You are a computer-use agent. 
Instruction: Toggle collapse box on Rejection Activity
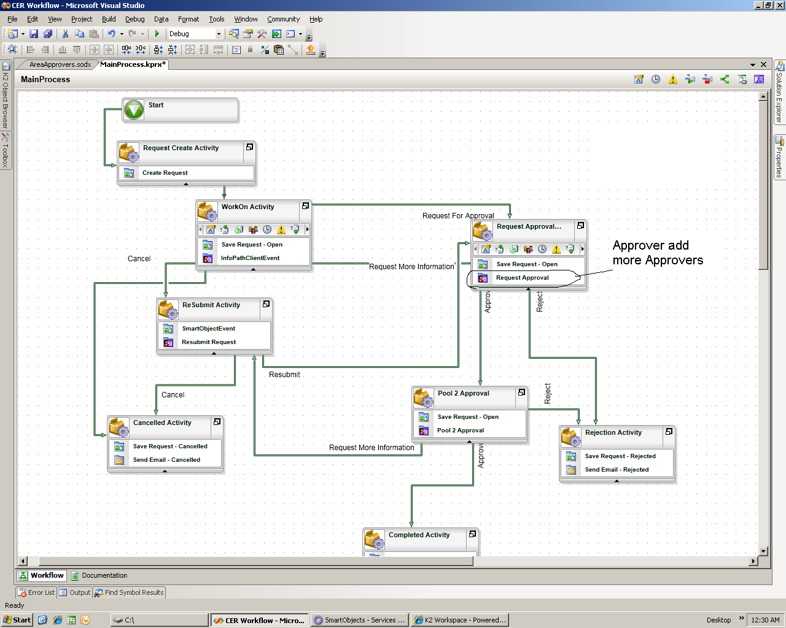pyautogui.click(x=669, y=432)
